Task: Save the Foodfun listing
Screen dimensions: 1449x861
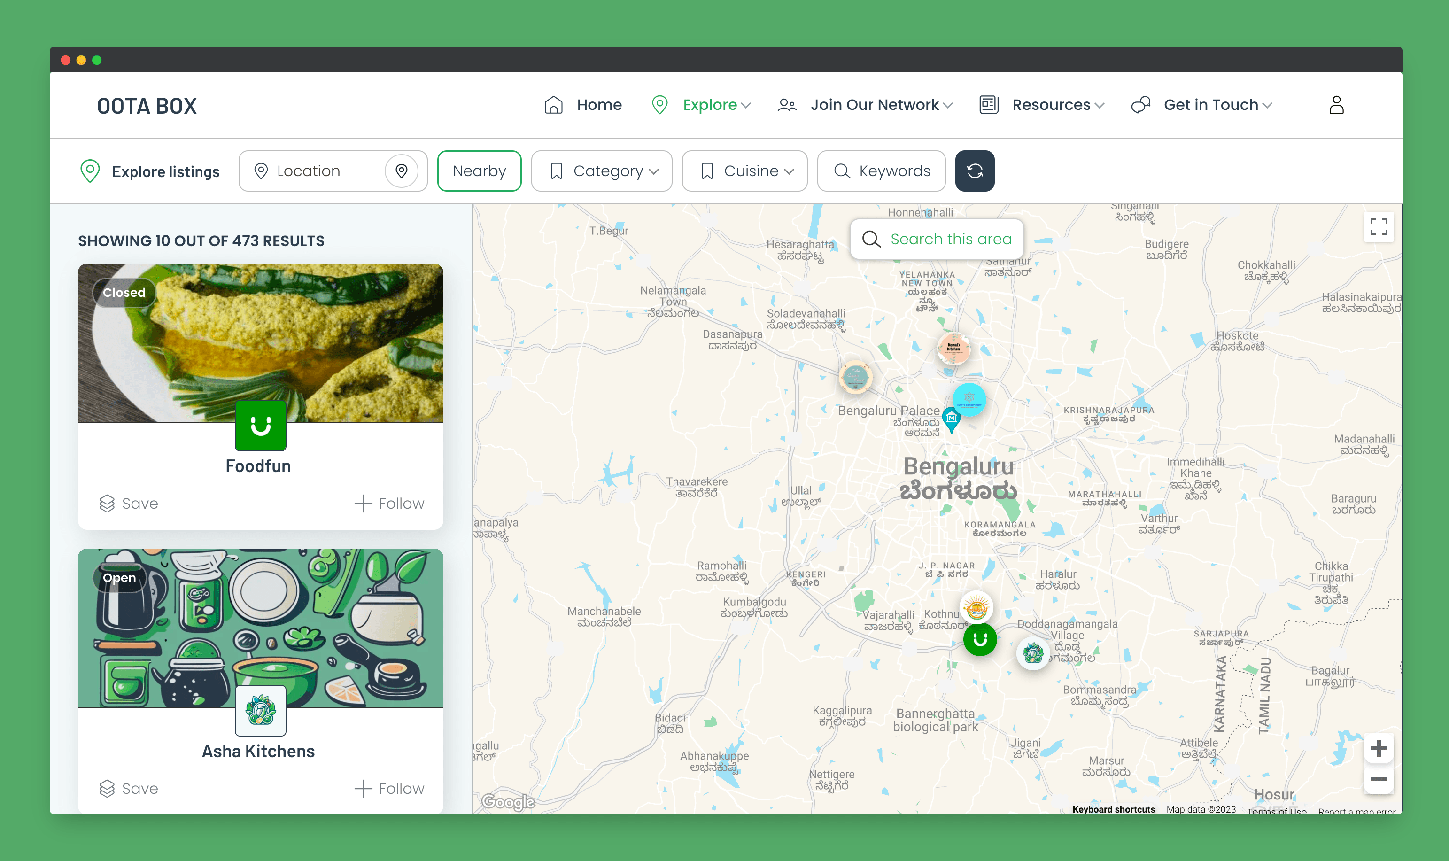Action: (x=129, y=504)
